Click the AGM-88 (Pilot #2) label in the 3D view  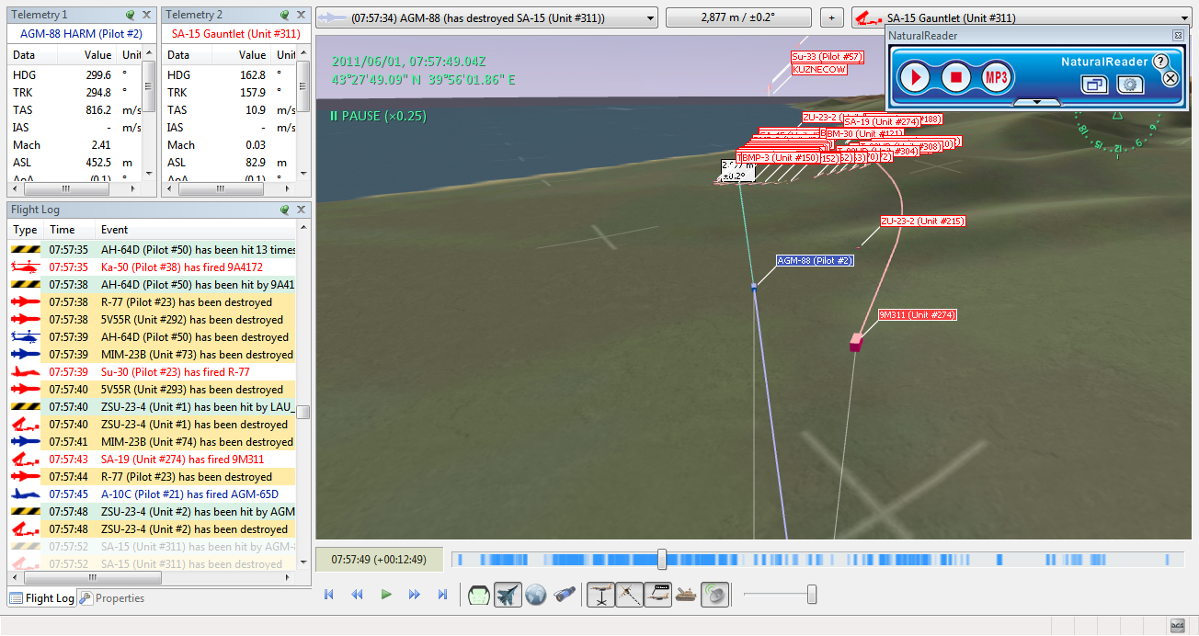pyautogui.click(x=816, y=261)
